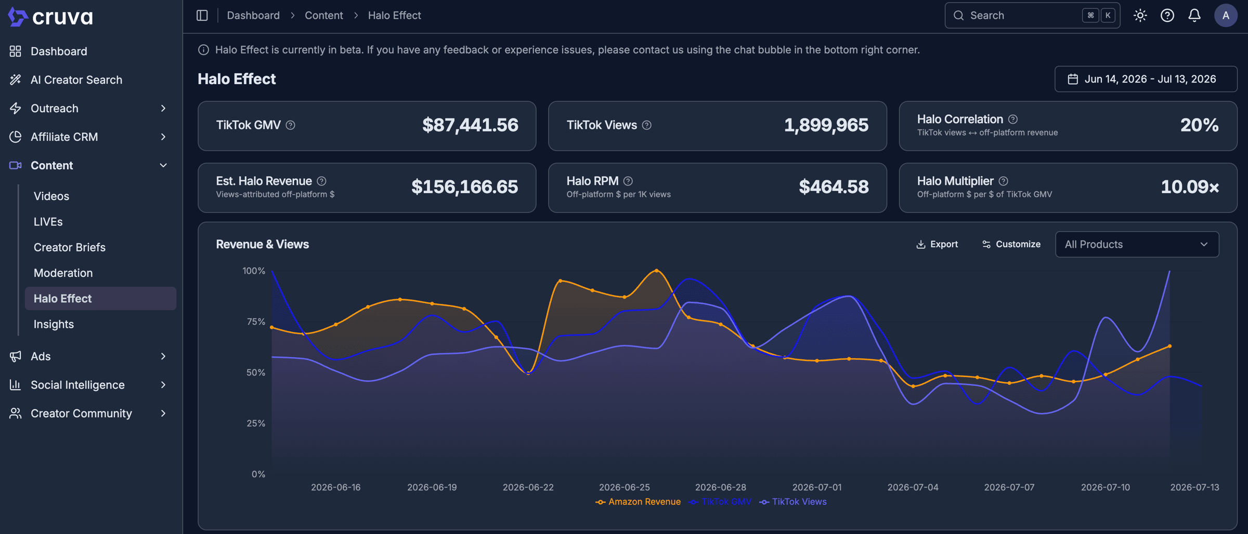The width and height of the screenshot is (1248, 534).
Task: Click the Ads megaphone icon
Action: (15, 356)
